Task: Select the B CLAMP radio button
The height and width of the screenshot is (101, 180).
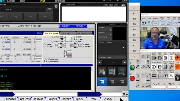Action: pos(75,39)
